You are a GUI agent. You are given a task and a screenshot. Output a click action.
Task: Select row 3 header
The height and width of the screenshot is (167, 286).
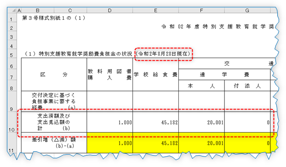tap(12, 35)
